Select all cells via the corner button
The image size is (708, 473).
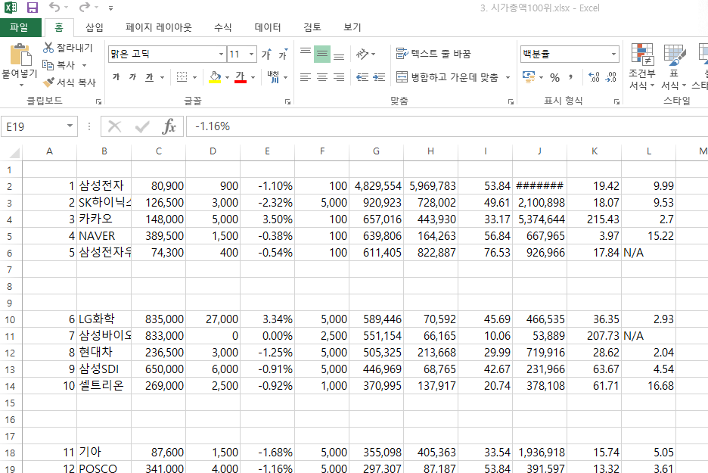14,152
